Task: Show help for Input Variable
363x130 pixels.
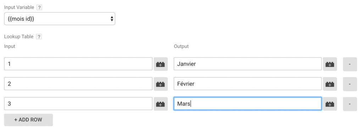Action: point(39,7)
